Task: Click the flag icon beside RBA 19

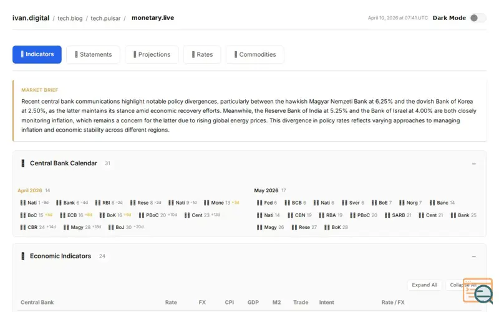Action: point(321,215)
